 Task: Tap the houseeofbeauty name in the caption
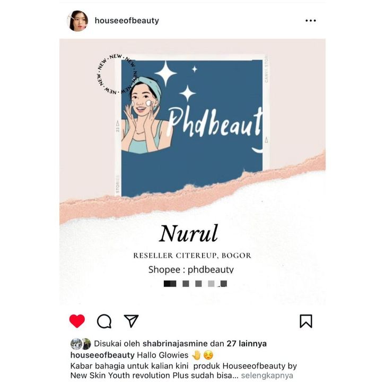click(102, 355)
